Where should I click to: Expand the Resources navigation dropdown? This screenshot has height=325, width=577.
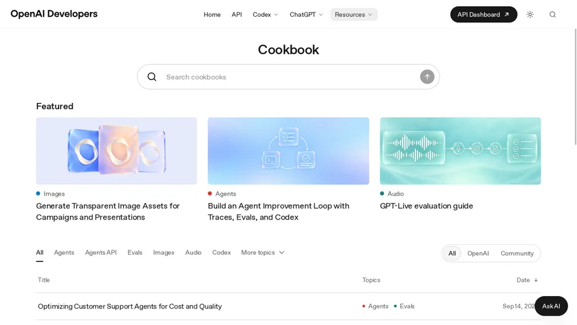tap(354, 14)
